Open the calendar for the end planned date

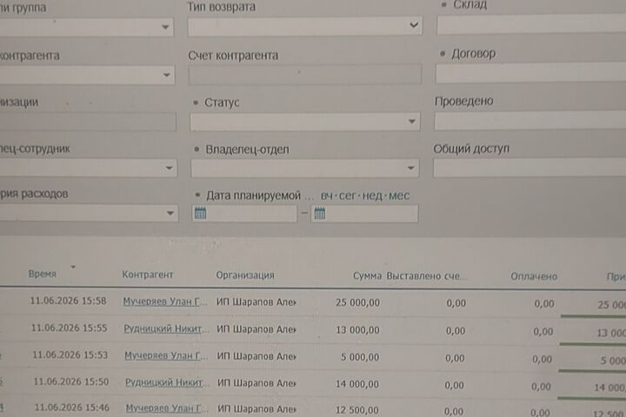[319, 214]
